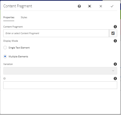Cancel the dialog with the X icon

tap(101, 6)
